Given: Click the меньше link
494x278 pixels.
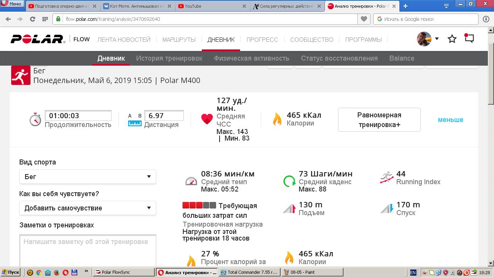Looking at the screenshot, I should click(450, 120).
